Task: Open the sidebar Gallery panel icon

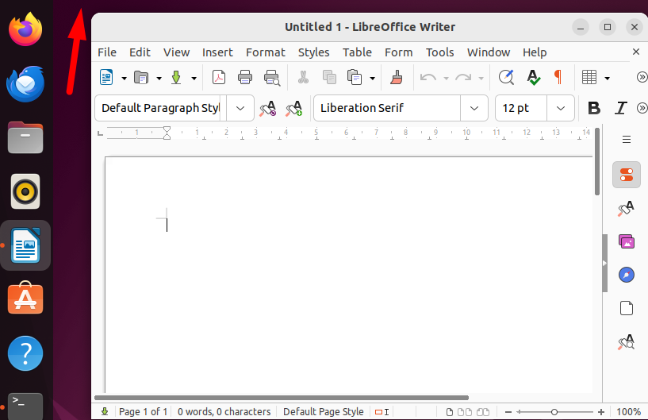Action: tap(627, 241)
